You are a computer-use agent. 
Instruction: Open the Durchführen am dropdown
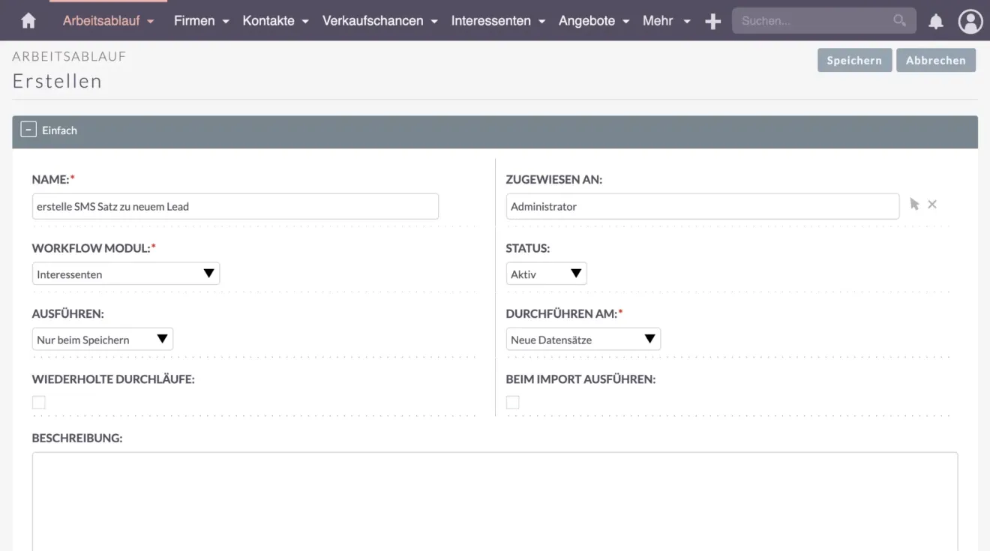pyautogui.click(x=583, y=338)
